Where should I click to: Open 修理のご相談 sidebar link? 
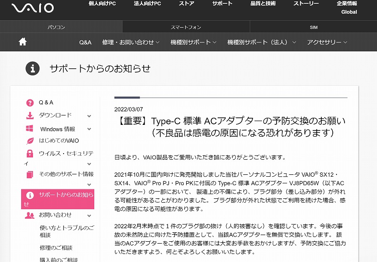click(x=56, y=247)
